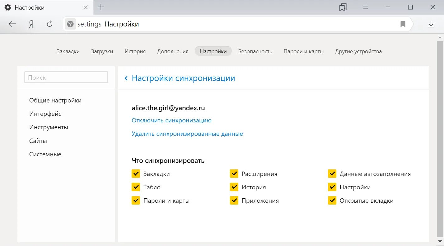Uncheck the Закладки sync checkbox
444x246 pixels.
[x=136, y=174]
